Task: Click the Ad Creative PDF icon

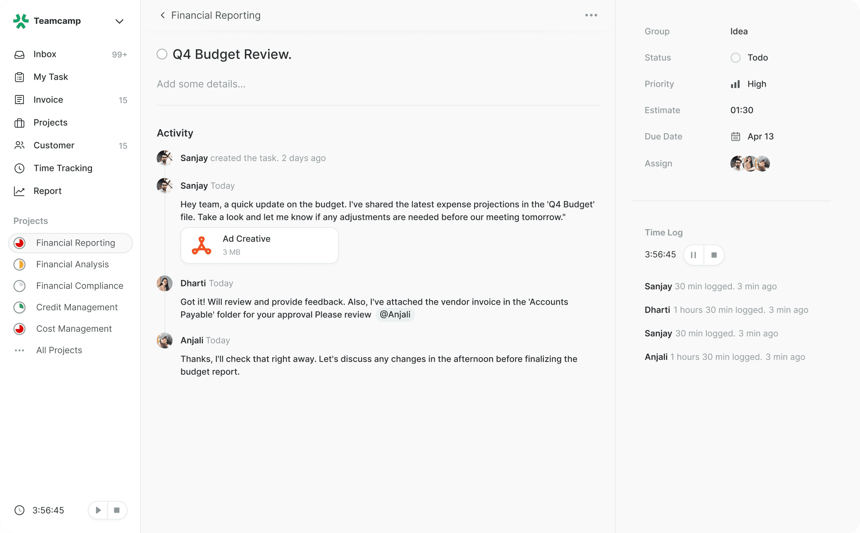Action: (x=201, y=245)
